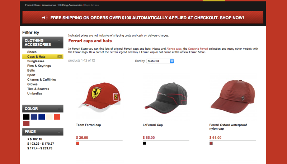Select the red swatch under Team Ferrari cap
The height and width of the screenshot is (164, 287).
point(78,143)
